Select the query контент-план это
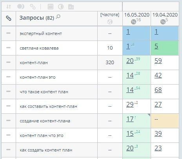This screenshot has height=159, width=182. point(38,77)
